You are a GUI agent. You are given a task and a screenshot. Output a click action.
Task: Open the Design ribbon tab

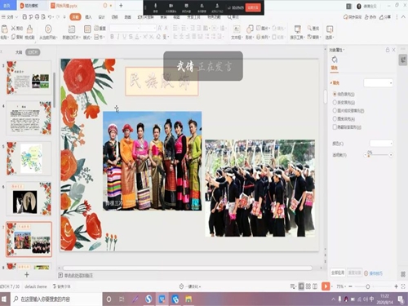pos(101,17)
